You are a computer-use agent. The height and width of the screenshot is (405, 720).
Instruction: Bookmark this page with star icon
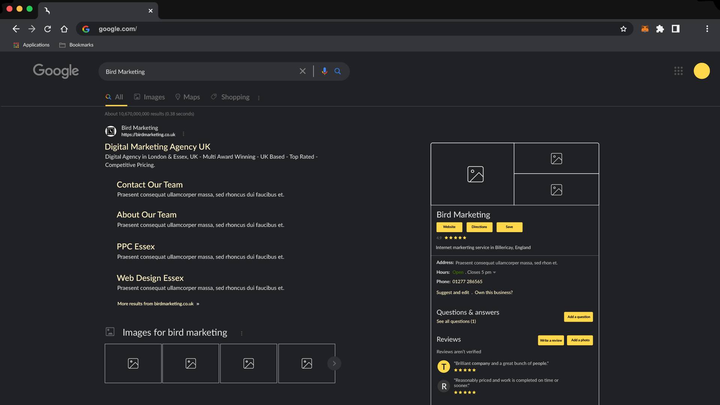pos(623,29)
